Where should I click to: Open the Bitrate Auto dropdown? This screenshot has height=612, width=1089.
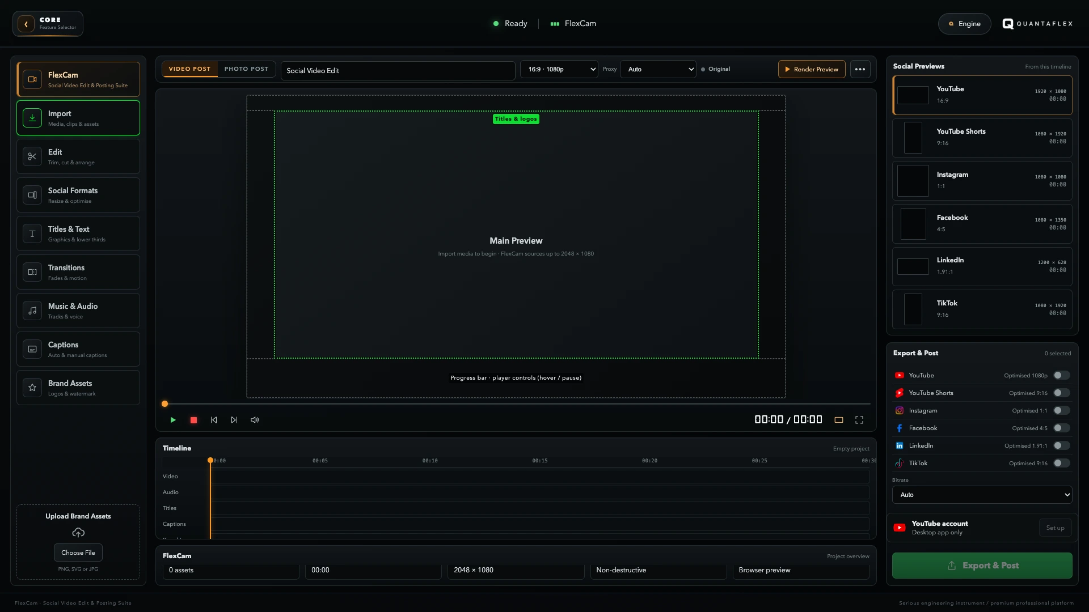pos(982,495)
